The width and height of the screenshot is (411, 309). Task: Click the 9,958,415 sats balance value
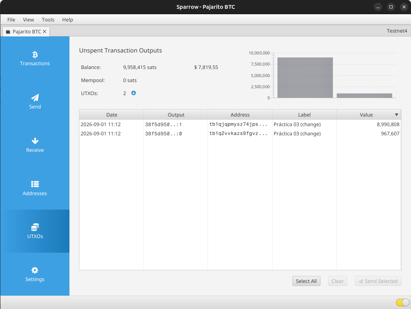tap(140, 67)
